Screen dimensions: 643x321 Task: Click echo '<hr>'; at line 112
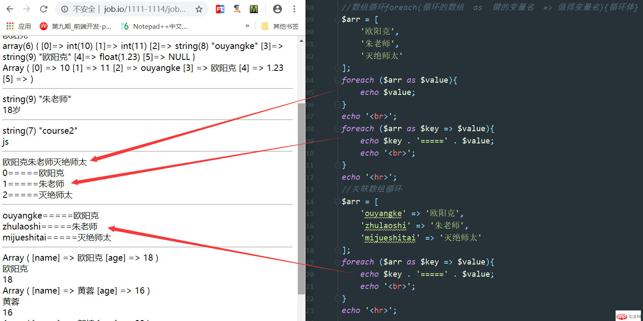(369, 177)
